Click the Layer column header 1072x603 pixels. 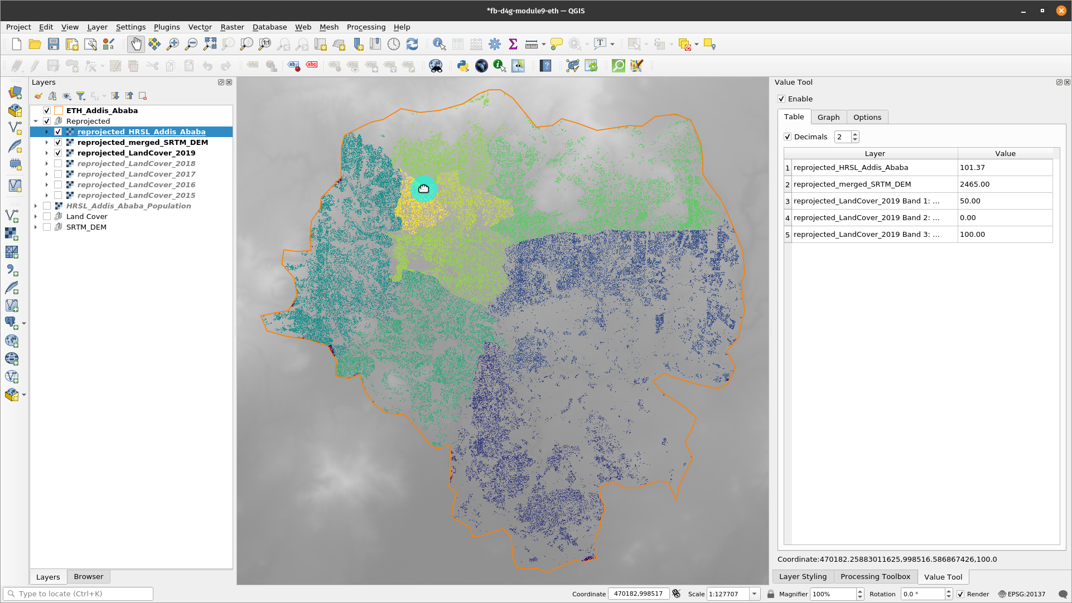[875, 153]
